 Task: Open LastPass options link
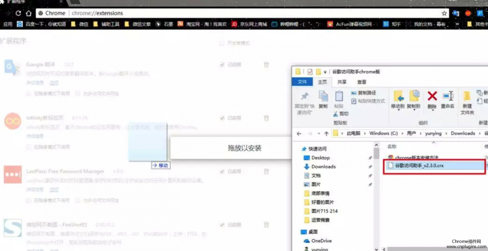tap(54, 189)
